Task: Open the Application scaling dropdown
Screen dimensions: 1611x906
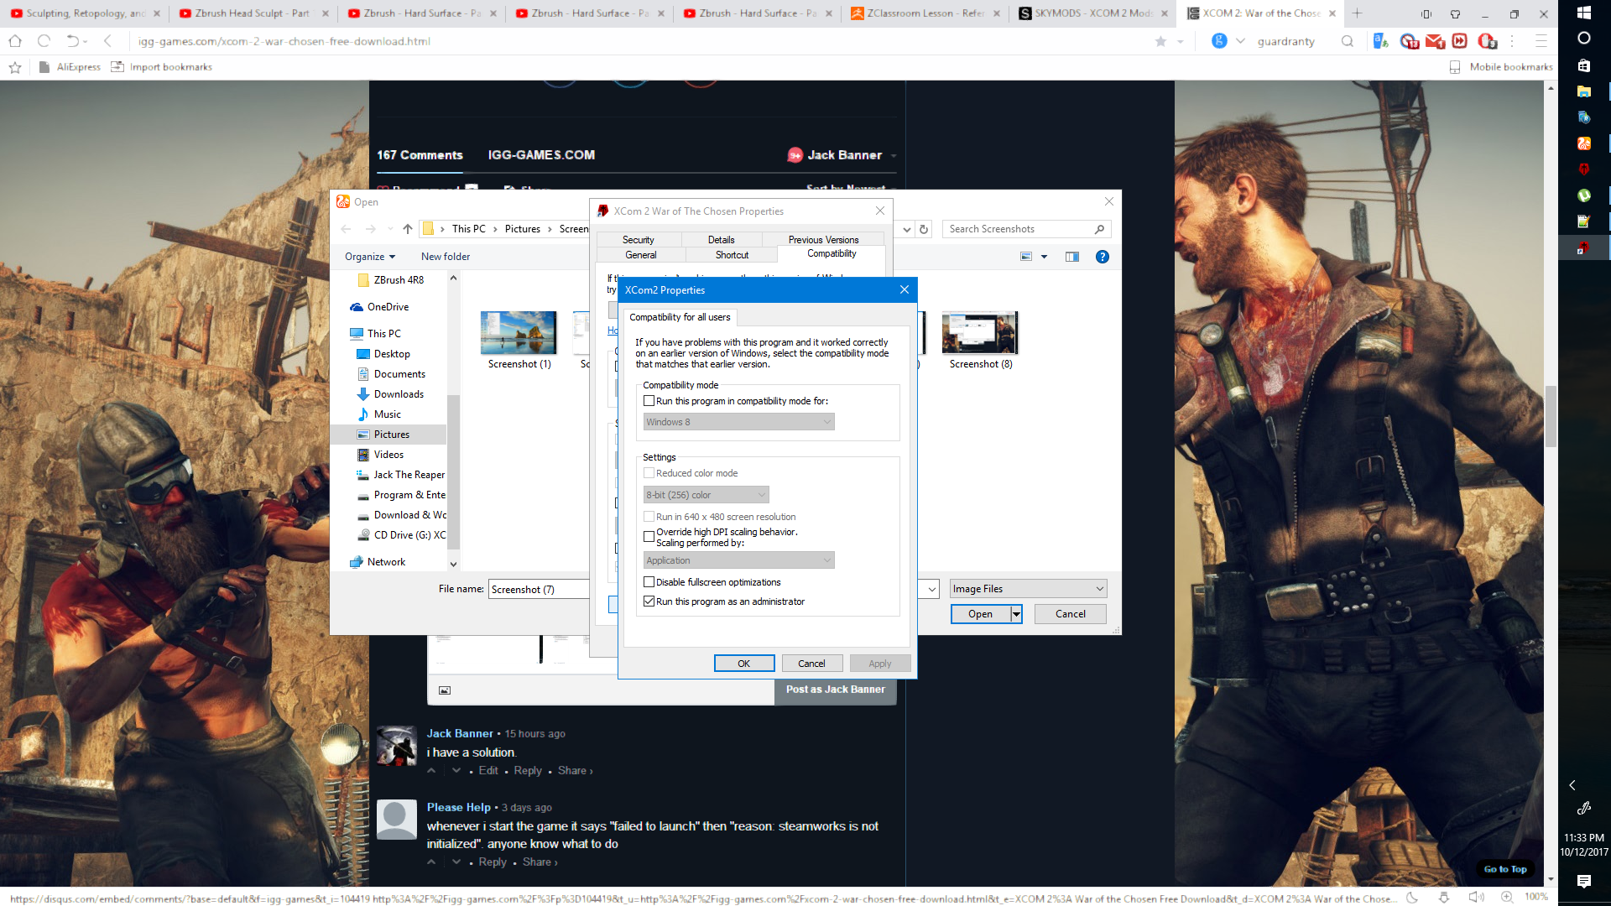Action: [738, 560]
